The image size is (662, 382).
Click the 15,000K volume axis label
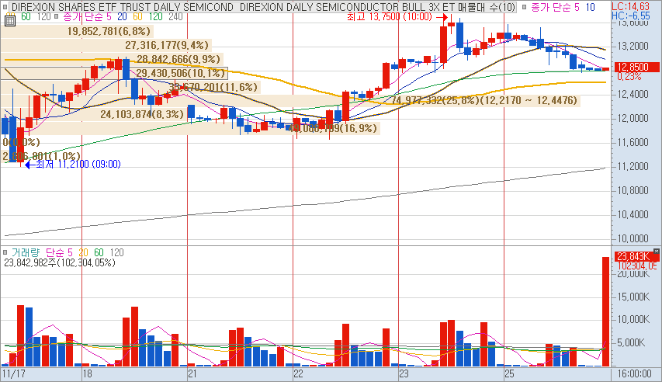coord(633,297)
